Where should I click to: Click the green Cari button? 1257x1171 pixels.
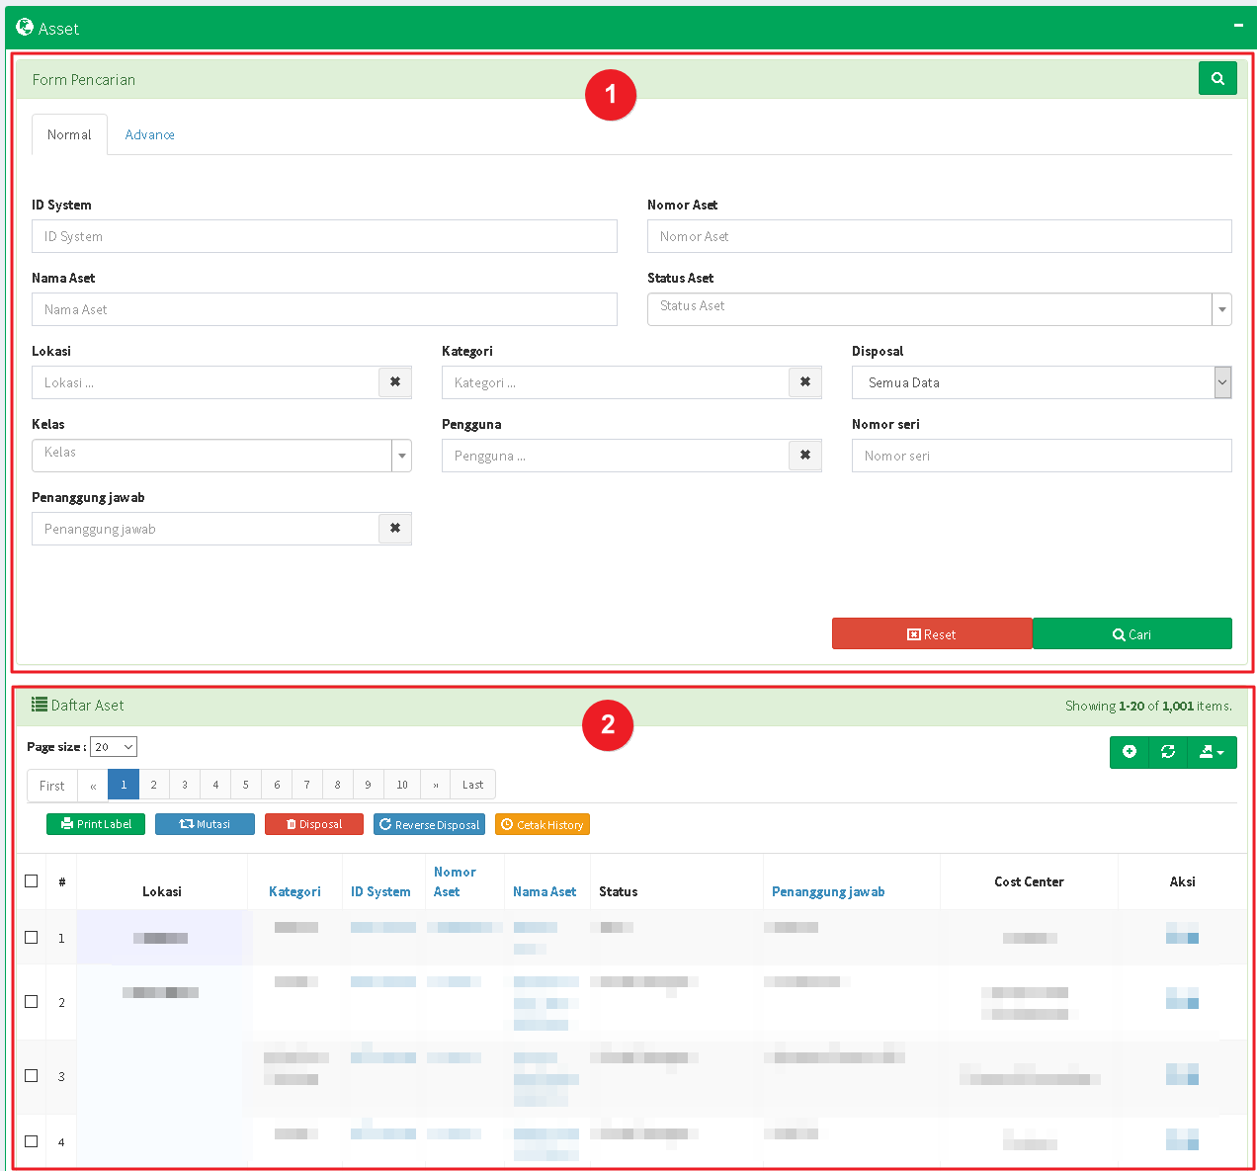tap(1131, 634)
